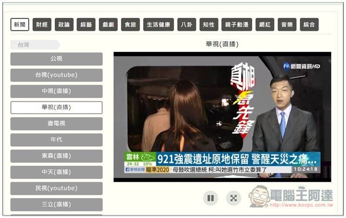
Task: Collapse the 台灣 region group
Action: point(35,45)
